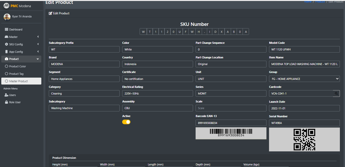Click the Role User lock icon
This screenshot has width=345, height=167.
[7, 102]
